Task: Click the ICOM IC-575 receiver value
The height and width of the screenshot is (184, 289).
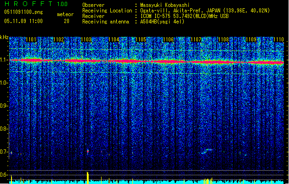Action: [184, 16]
